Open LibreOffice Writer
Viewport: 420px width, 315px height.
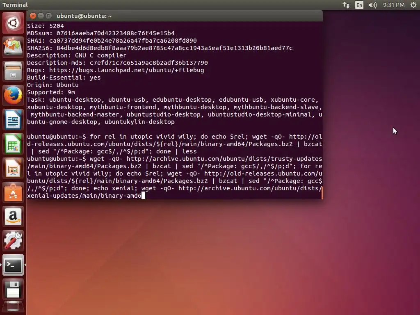pos(13,120)
